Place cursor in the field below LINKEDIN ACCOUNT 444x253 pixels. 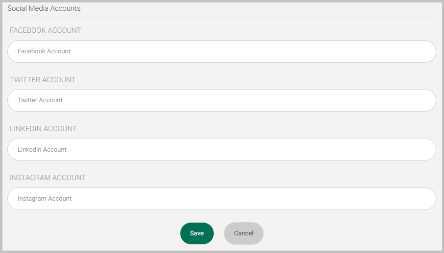pos(222,149)
